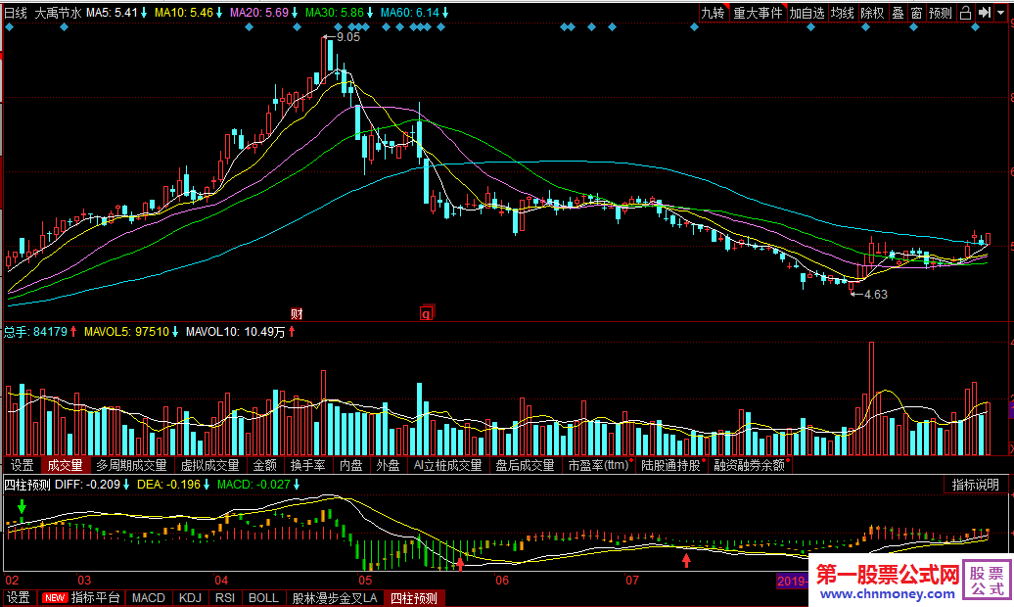Image resolution: width=1014 pixels, height=607 pixels.
Task: Click the green down arrow signal in indicator panel
Action: click(22, 506)
